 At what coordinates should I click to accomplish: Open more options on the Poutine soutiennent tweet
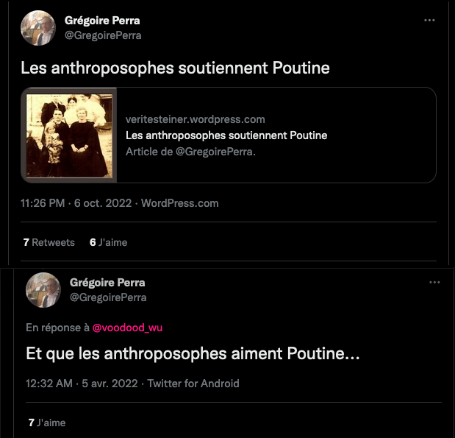pos(429,21)
